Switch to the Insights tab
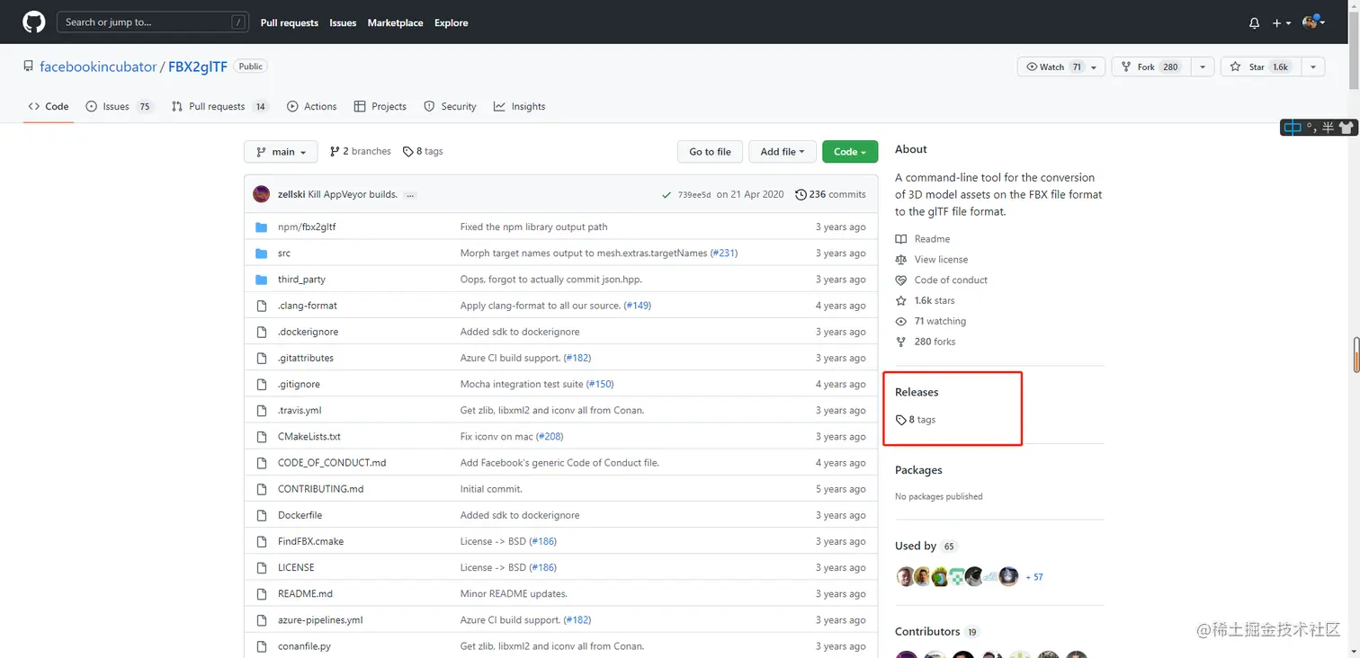 [519, 106]
